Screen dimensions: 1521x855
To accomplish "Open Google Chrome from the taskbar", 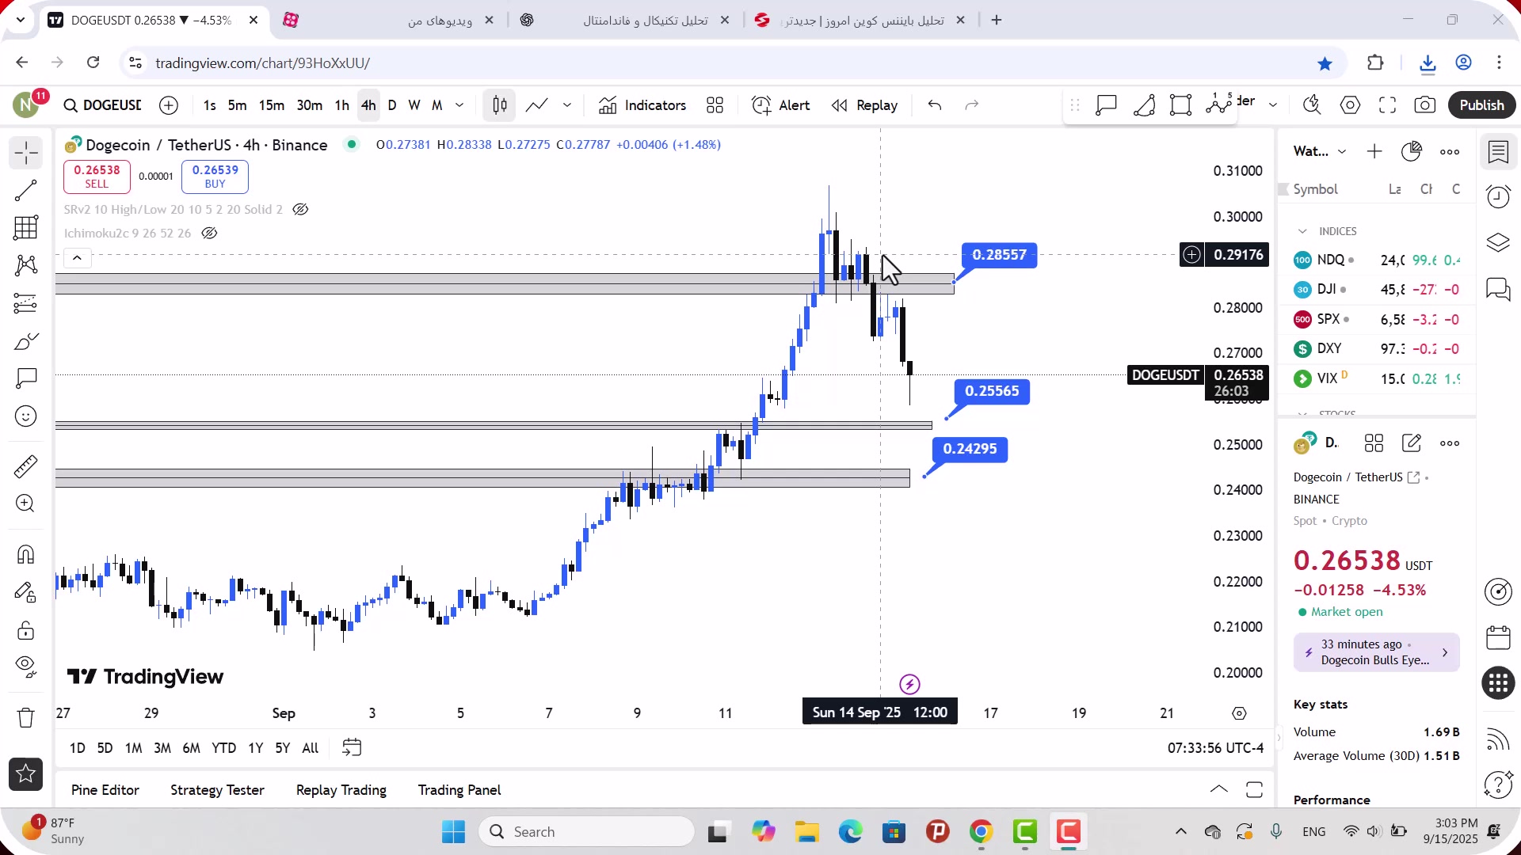I will [x=982, y=832].
